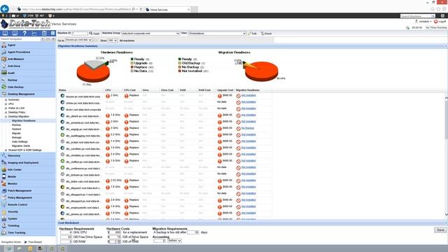448x252 pixels.
Task: Click the GHz CPU requirement field
Action: (x=66, y=232)
